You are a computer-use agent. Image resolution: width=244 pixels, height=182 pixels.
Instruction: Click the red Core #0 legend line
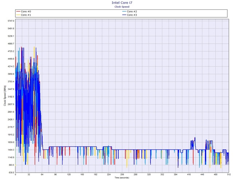(18, 12)
